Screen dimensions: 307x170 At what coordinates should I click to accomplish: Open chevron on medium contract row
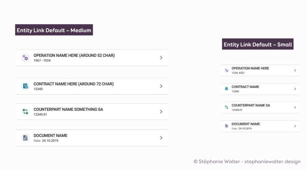pyautogui.click(x=161, y=86)
